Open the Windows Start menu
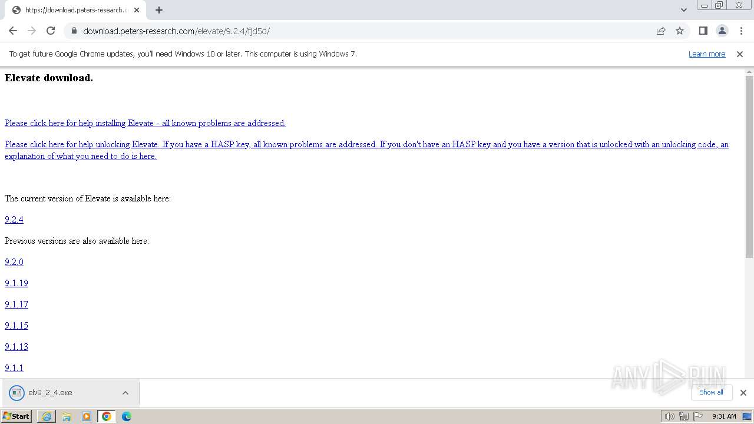Screen dimensions: 754x424 coord(16,416)
